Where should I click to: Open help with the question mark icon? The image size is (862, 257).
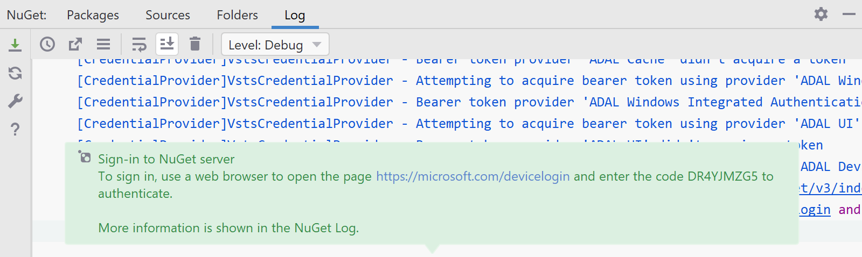coord(15,129)
